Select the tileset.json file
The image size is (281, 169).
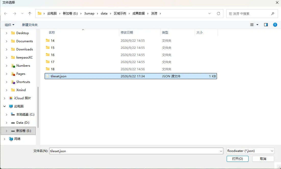click(131, 76)
